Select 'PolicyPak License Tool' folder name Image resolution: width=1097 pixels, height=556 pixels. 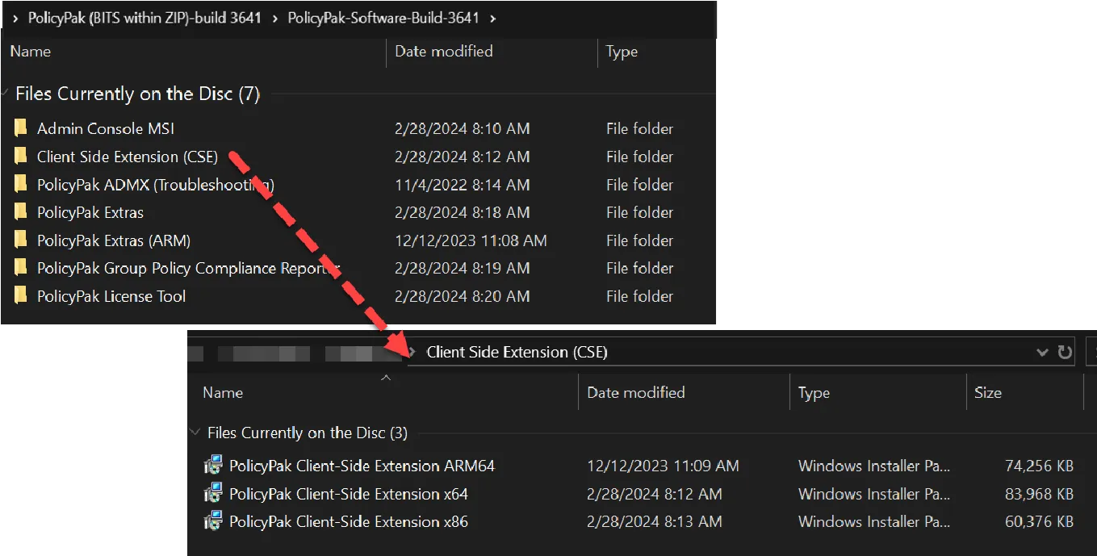click(111, 296)
